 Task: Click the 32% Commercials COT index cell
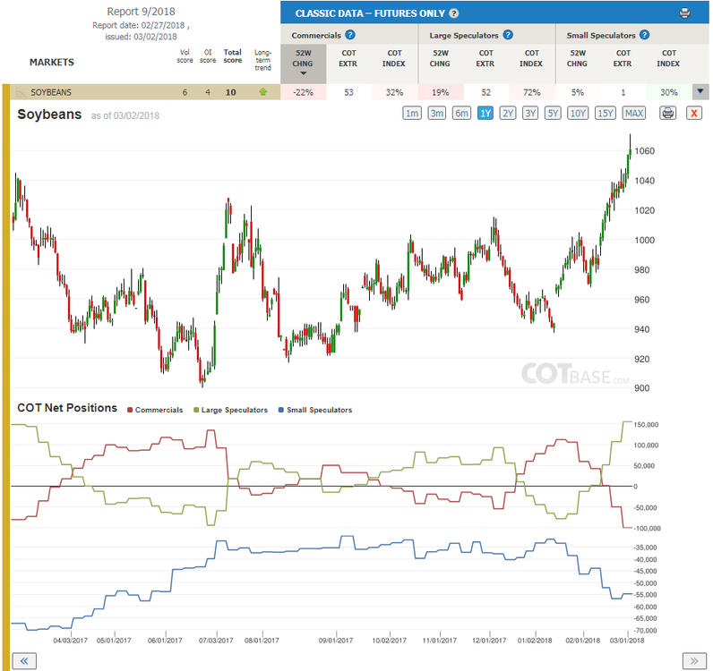pos(395,92)
